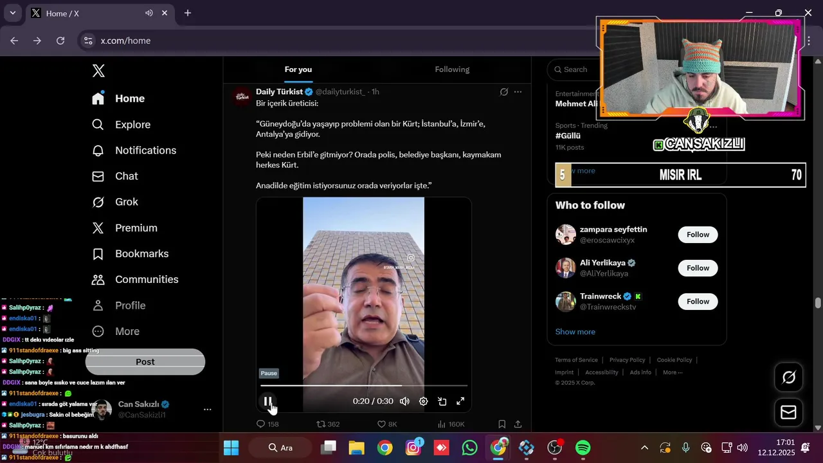Open Notifications in the sidebar
This screenshot has width=823, height=463.
[134, 150]
